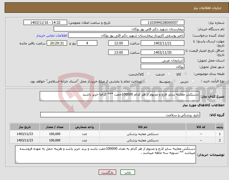This screenshot has height=180, width=229.
Task: Select the متوسط purchase type radio
Action: (x=174, y=81)
